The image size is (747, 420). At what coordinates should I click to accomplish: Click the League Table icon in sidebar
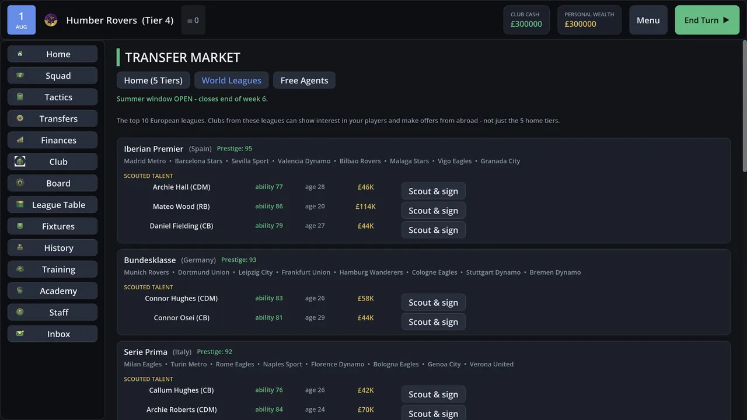(20, 204)
